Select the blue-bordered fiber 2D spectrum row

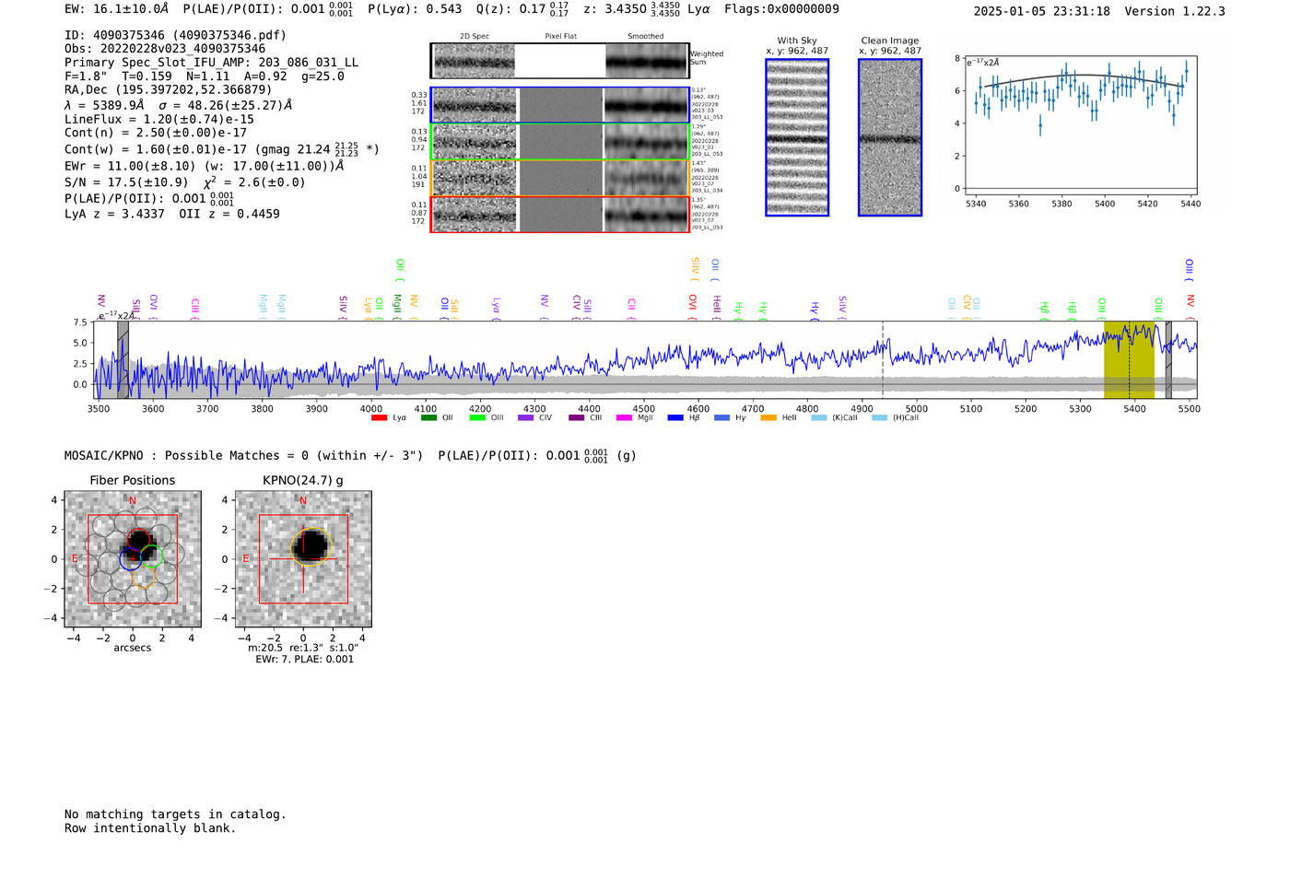[560, 105]
